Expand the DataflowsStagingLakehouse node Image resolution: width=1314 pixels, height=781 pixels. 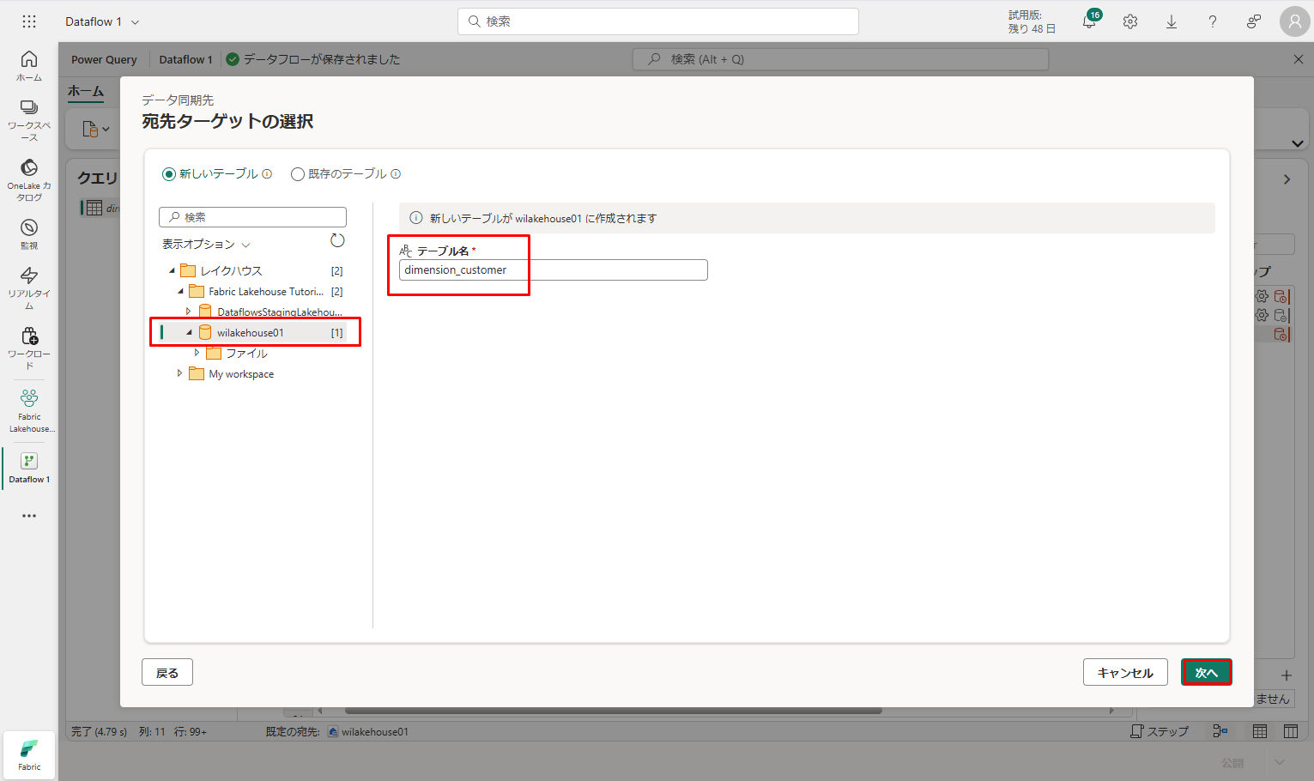pos(189,312)
